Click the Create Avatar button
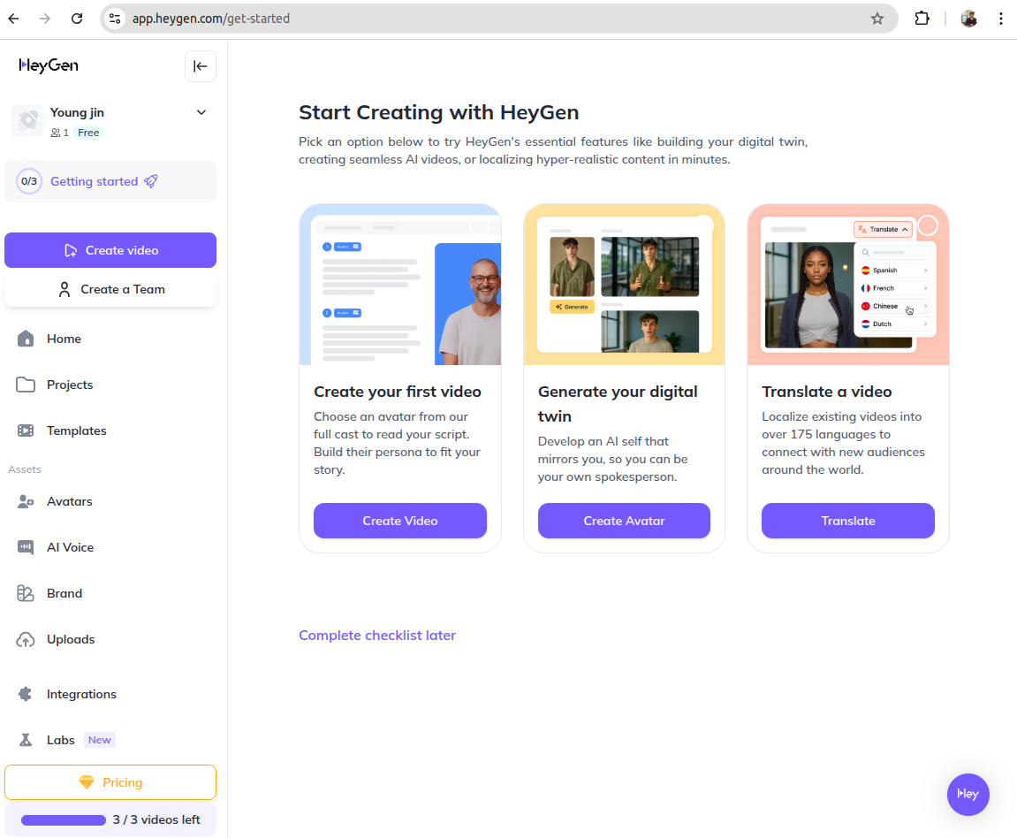Screen dimensions: 1017x838 (624, 521)
